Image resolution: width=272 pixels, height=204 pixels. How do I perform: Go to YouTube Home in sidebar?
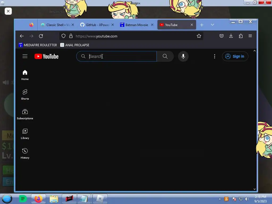[x=25, y=75]
